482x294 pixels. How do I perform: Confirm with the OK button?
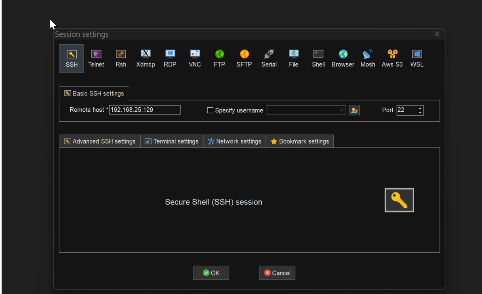(x=211, y=273)
